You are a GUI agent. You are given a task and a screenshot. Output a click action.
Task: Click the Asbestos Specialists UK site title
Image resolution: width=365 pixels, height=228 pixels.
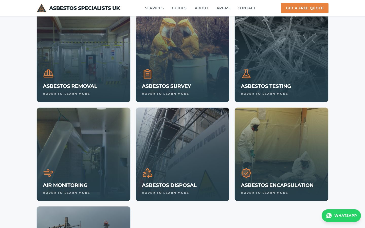84,8
